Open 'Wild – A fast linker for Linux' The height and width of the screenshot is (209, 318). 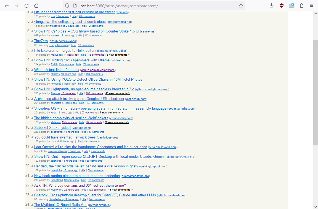click(x=57, y=70)
